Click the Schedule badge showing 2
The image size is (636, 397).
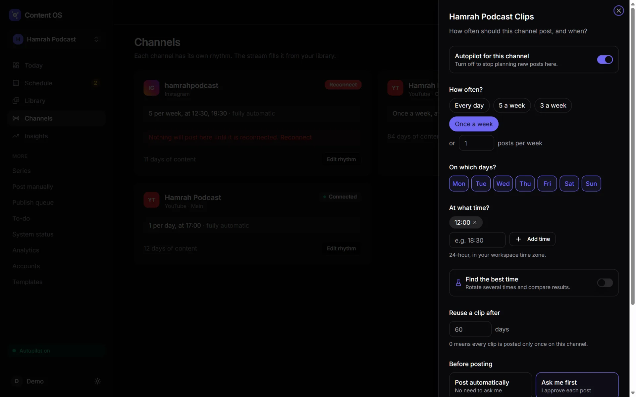[x=95, y=83]
